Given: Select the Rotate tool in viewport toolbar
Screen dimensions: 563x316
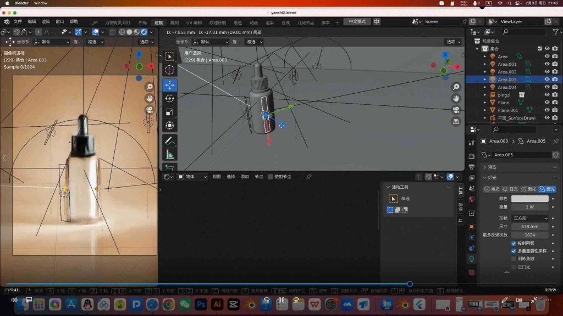Looking at the screenshot, I should click(x=169, y=99).
